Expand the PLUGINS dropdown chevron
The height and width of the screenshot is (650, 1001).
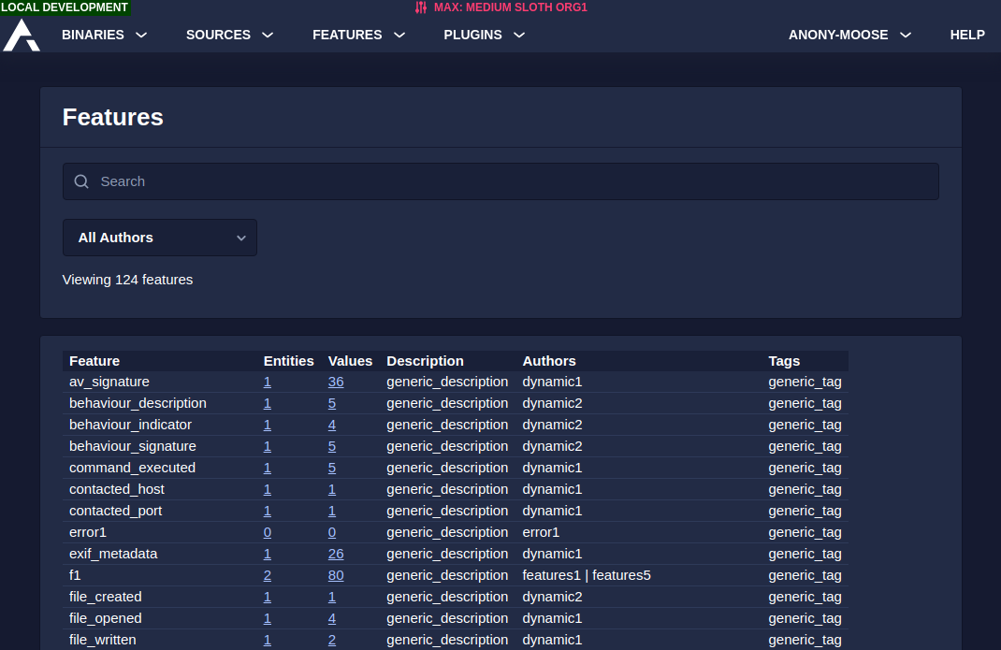[520, 35]
